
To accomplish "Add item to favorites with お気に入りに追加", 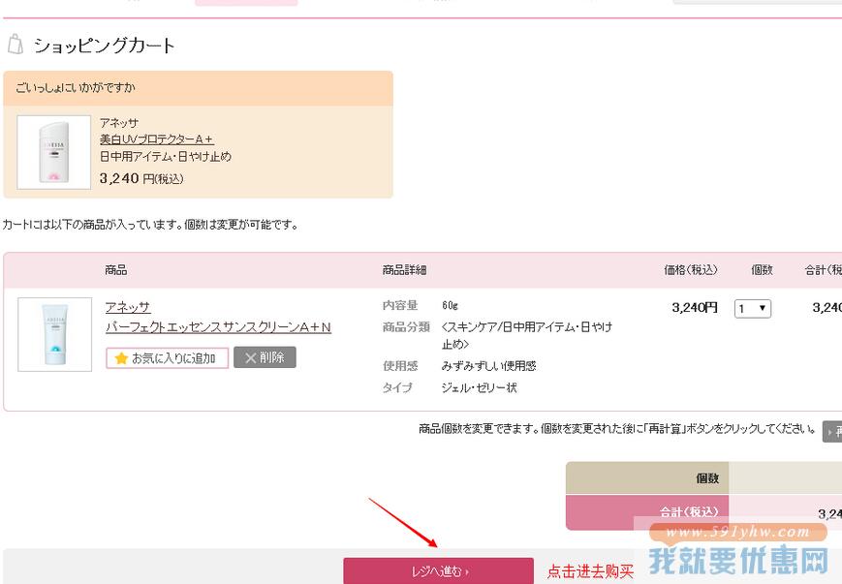I will coord(167,358).
